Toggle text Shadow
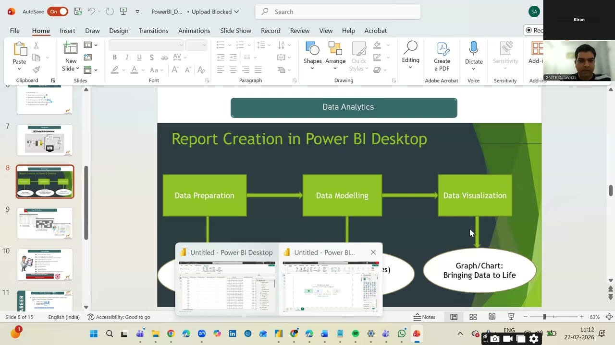Image resolution: width=615 pixels, height=345 pixels. [152, 57]
